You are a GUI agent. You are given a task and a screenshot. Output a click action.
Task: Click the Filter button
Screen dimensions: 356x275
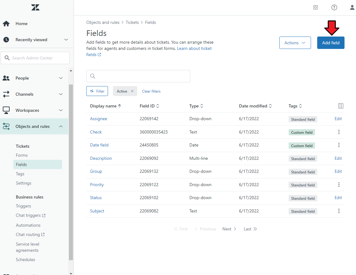tap(97, 91)
